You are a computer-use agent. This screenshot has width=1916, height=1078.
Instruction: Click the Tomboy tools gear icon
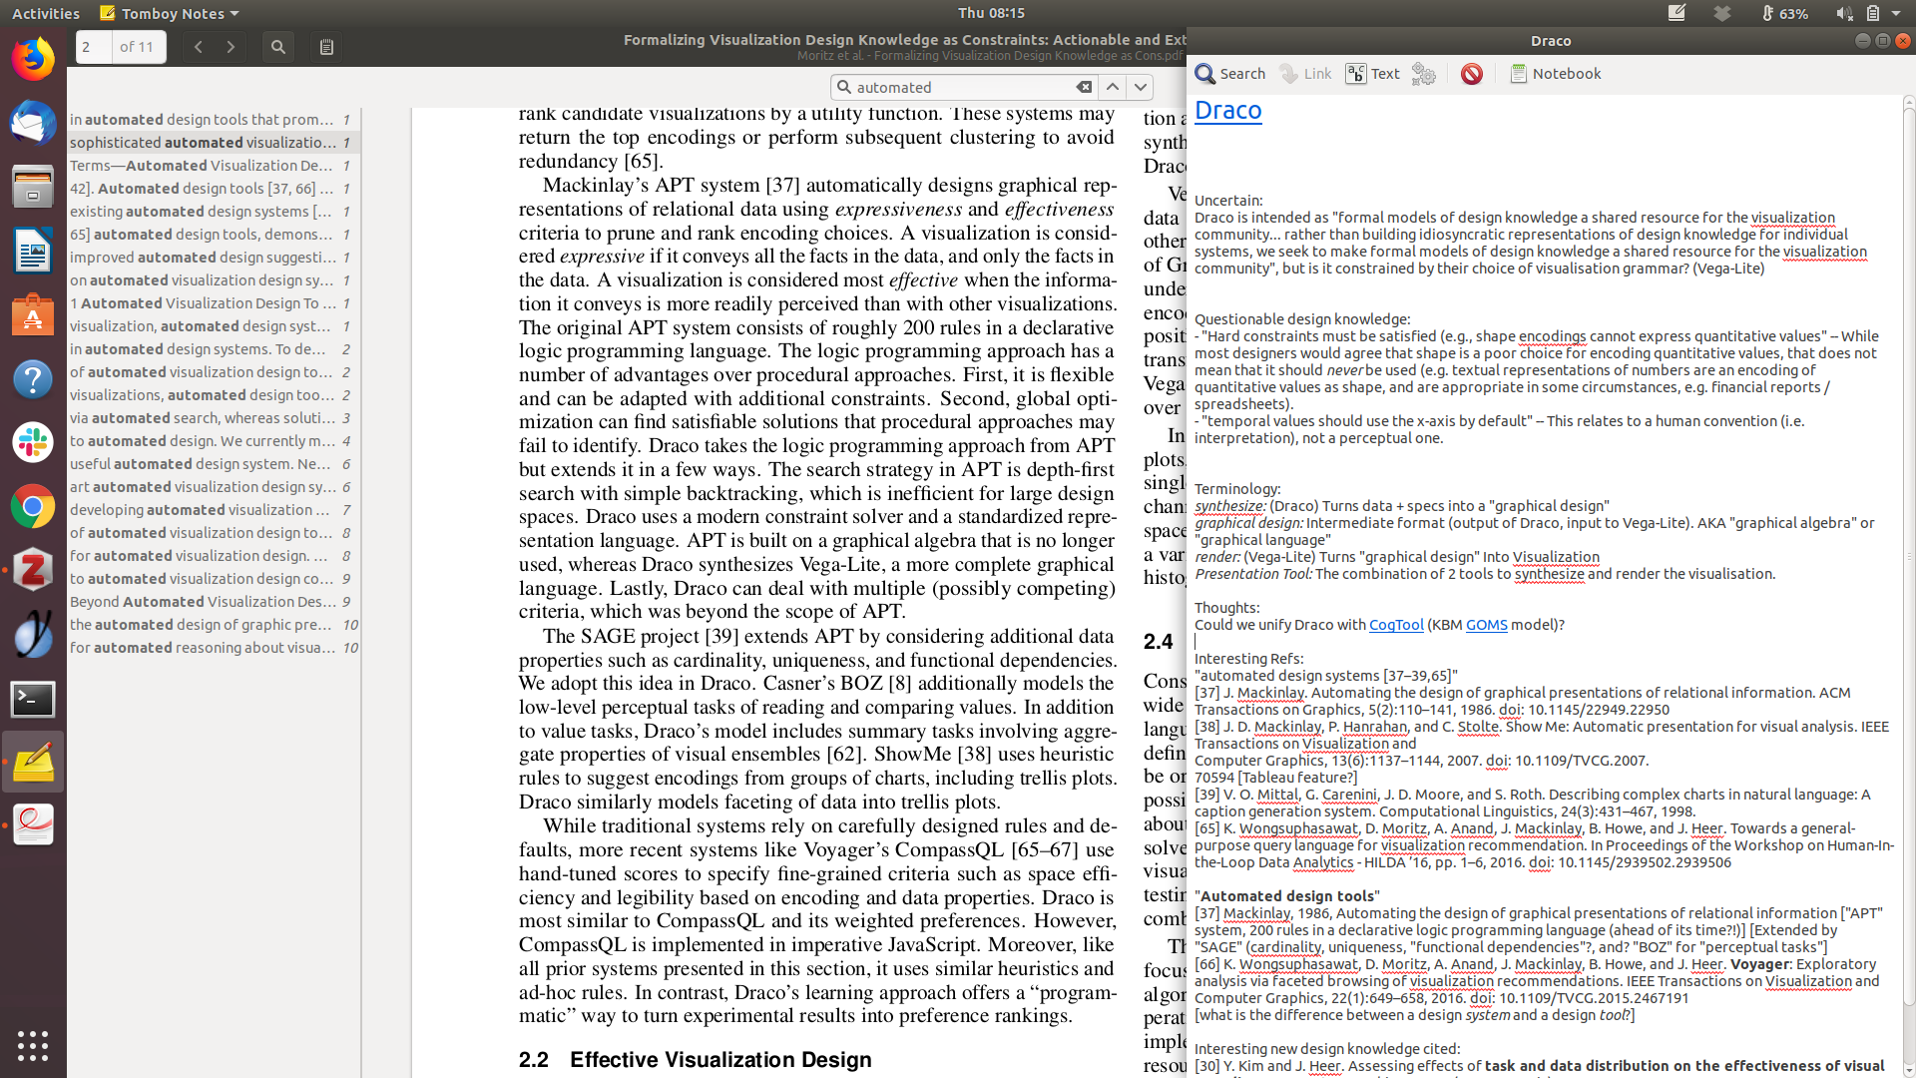tap(1424, 74)
